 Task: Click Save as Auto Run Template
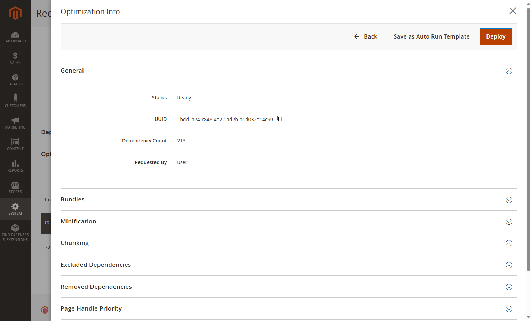coord(431,37)
